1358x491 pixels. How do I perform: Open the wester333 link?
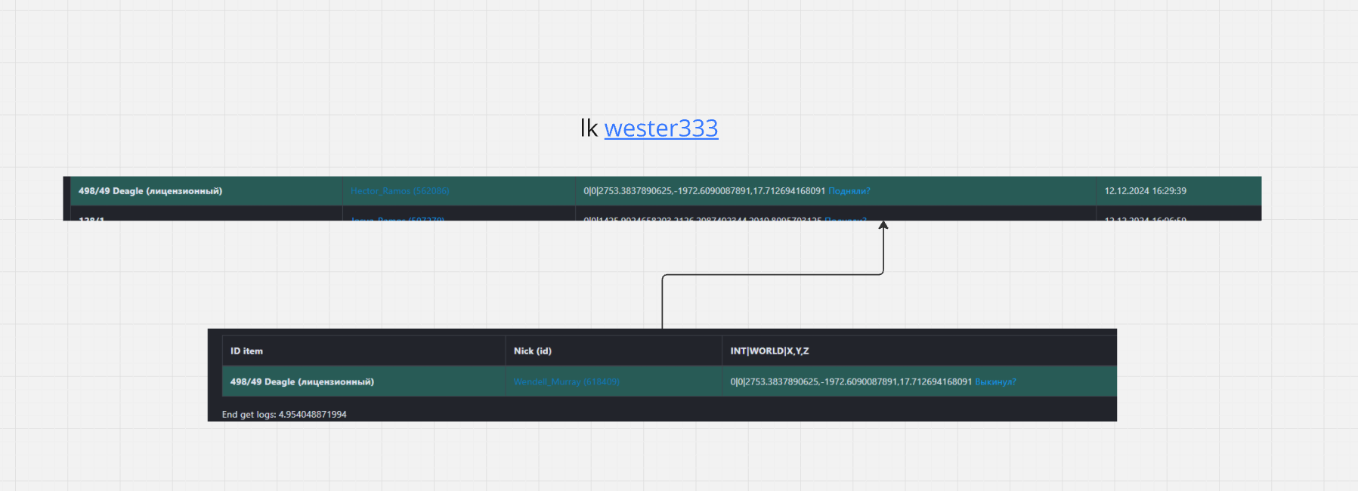tap(660, 128)
